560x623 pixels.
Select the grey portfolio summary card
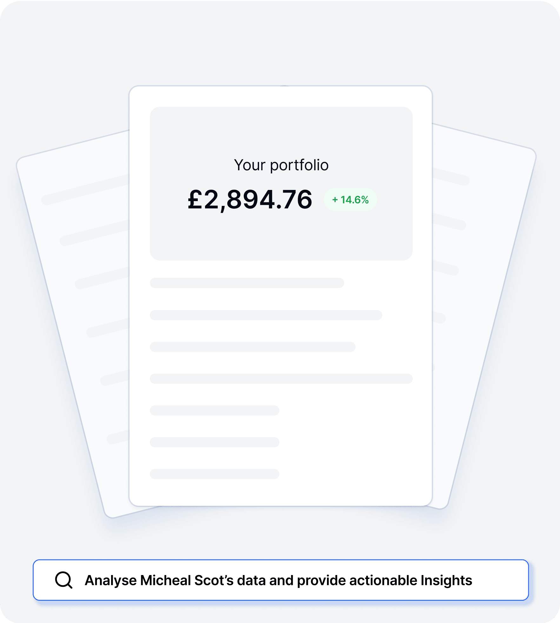tap(281, 183)
